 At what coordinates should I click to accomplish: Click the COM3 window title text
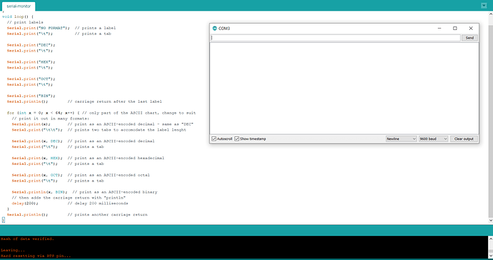[x=224, y=29]
